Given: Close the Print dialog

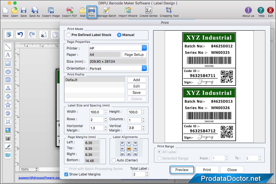Looking at the screenshot, I should point(232,170).
